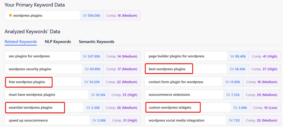
Task: Select 'page builder plugins for wordpress' keyword
Action: click(176, 56)
